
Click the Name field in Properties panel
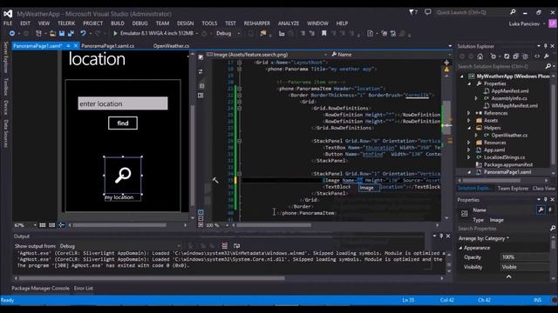pyautogui.click(x=512, y=210)
